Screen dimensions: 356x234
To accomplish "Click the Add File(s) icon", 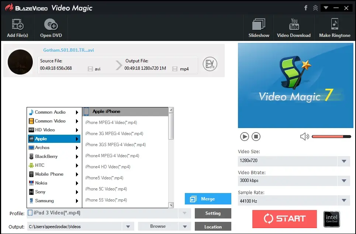I will (18, 24).
